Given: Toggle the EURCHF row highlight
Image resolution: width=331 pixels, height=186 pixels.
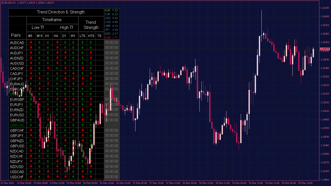Looking at the screenshot, I should [x=17, y=94].
